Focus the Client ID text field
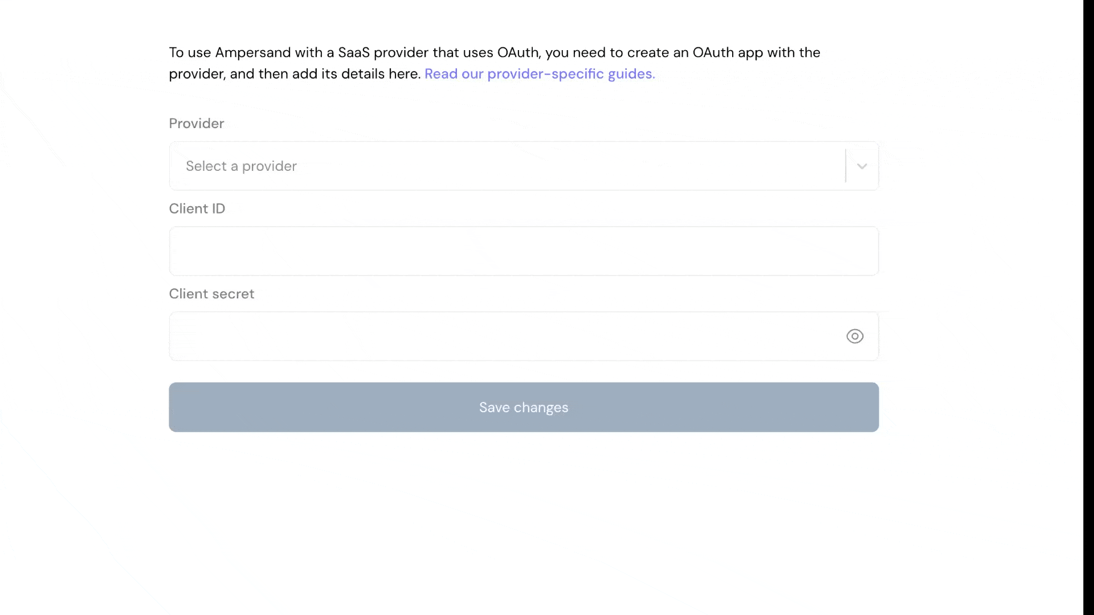 click(x=524, y=251)
